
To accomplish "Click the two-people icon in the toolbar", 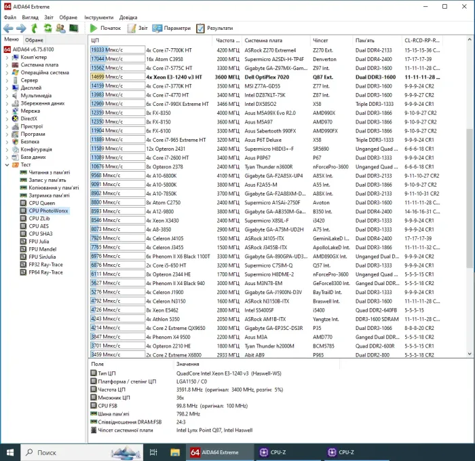I will [x=60, y=29].
